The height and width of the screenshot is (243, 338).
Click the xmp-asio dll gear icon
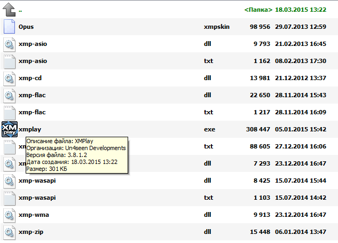click(x=9, y=44)
